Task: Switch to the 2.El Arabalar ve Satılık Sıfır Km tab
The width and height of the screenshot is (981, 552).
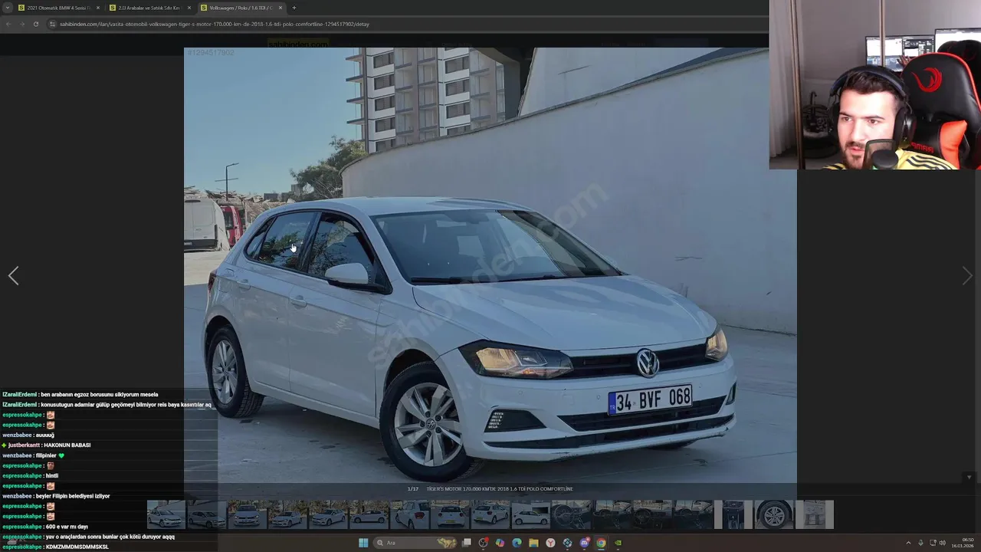Action: click(x=149, y=8)
